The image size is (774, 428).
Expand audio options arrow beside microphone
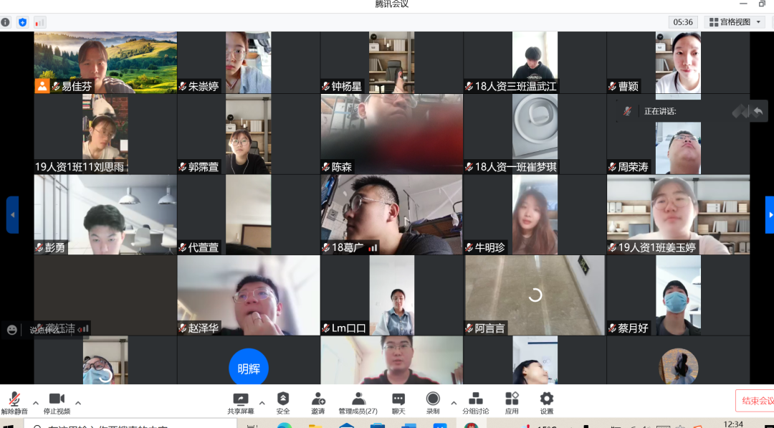pyautogui.click(x=36, y=402)
